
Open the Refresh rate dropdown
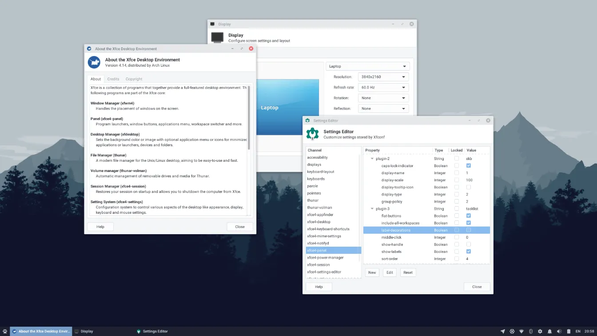[x=383, y=87]
